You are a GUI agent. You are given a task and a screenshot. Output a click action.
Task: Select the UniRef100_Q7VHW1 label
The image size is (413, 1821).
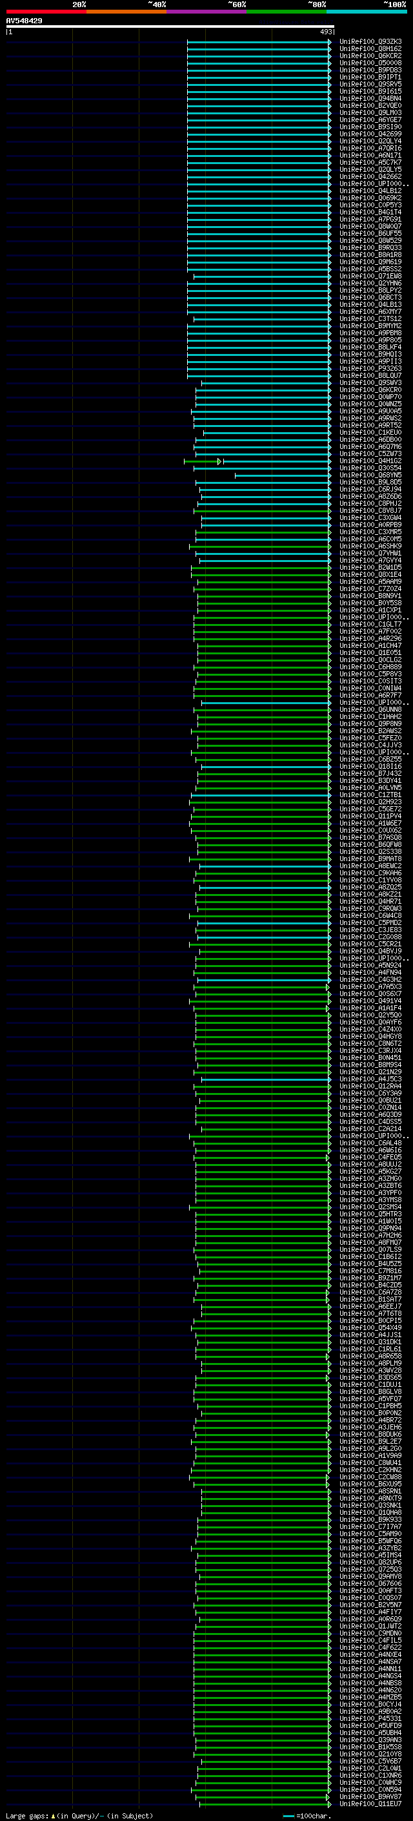tap(370, 554)
